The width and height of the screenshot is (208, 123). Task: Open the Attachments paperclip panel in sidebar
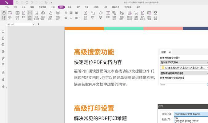click(x=3, y=58)
